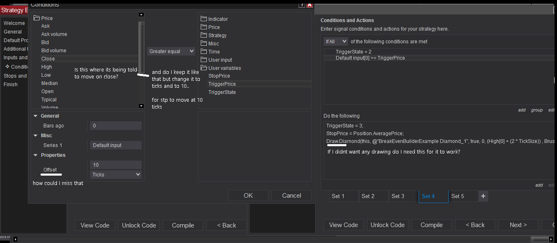Image resolution: width=557 pixels, height=243 pixels.
Task: Click the Bars ago input field
Action: (x=115, y=126)
